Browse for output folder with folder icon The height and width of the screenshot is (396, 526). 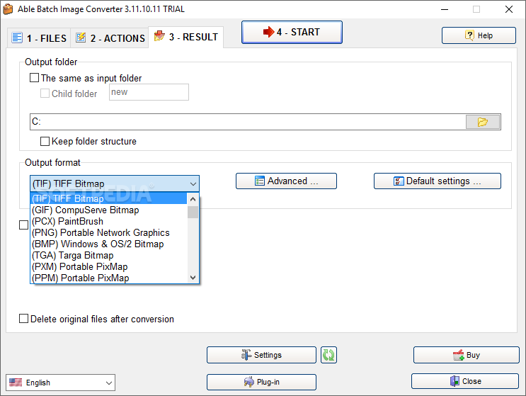click(483, 122)
